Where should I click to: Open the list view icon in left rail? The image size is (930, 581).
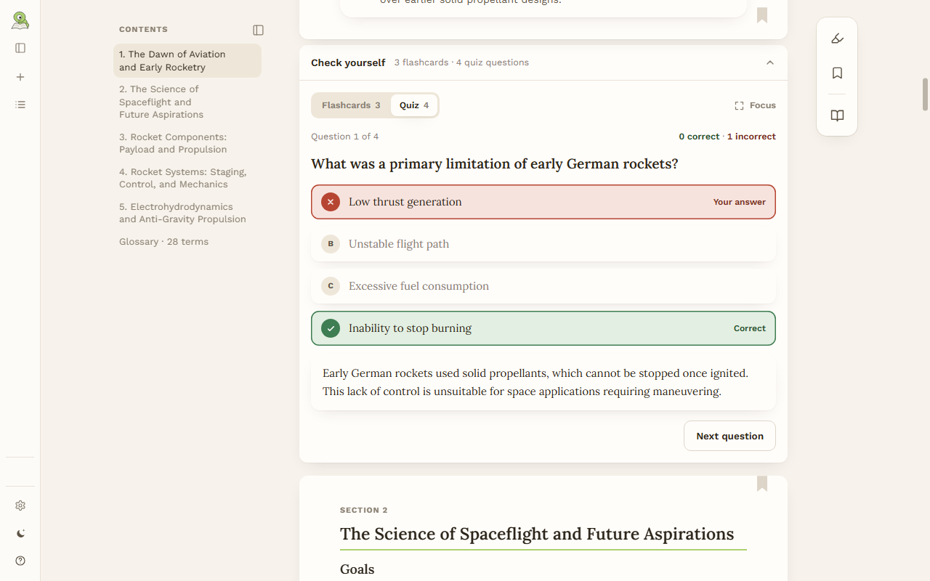point(20,105)
